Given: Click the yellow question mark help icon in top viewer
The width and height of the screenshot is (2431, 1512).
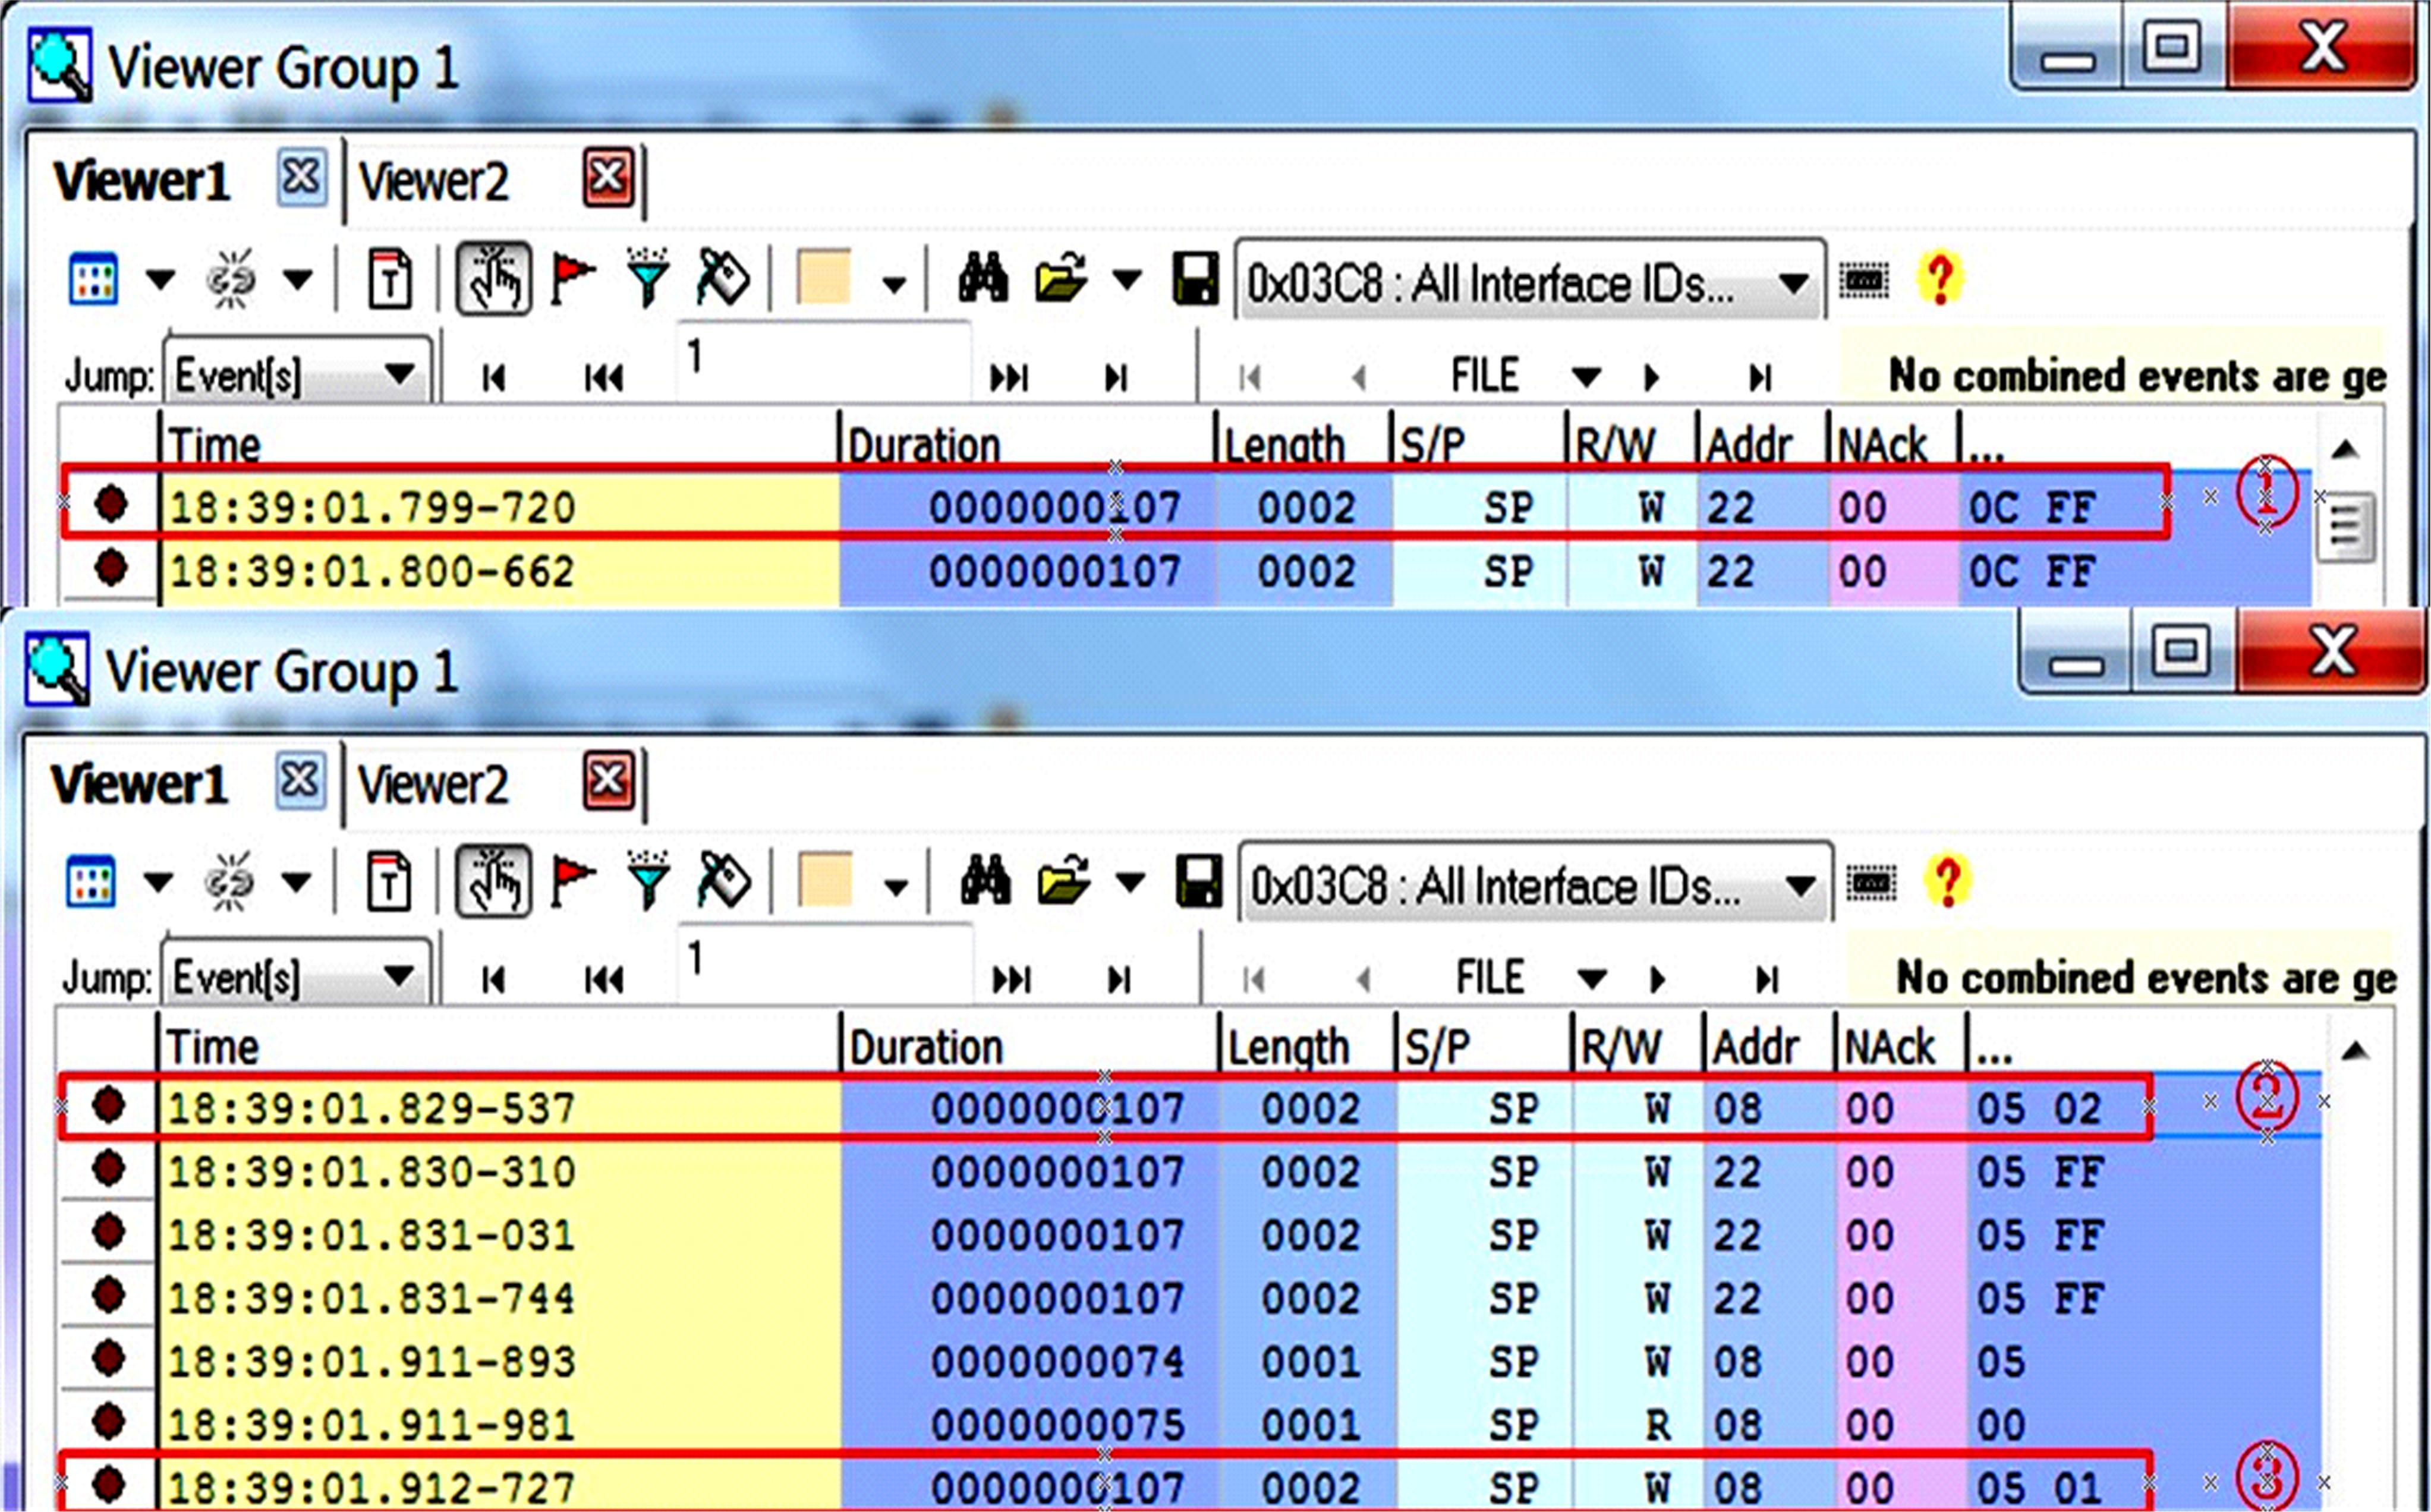Looking at the screenshot, I should click(1939, 279).
